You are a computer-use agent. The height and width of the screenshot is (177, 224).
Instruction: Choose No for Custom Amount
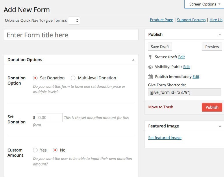(x=55, y=150)
